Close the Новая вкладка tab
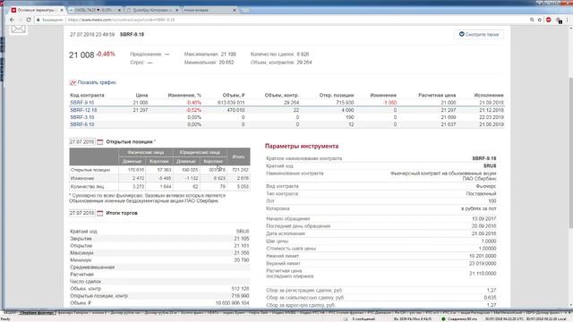The image size is (573, 322). click(x=235, y=10)
